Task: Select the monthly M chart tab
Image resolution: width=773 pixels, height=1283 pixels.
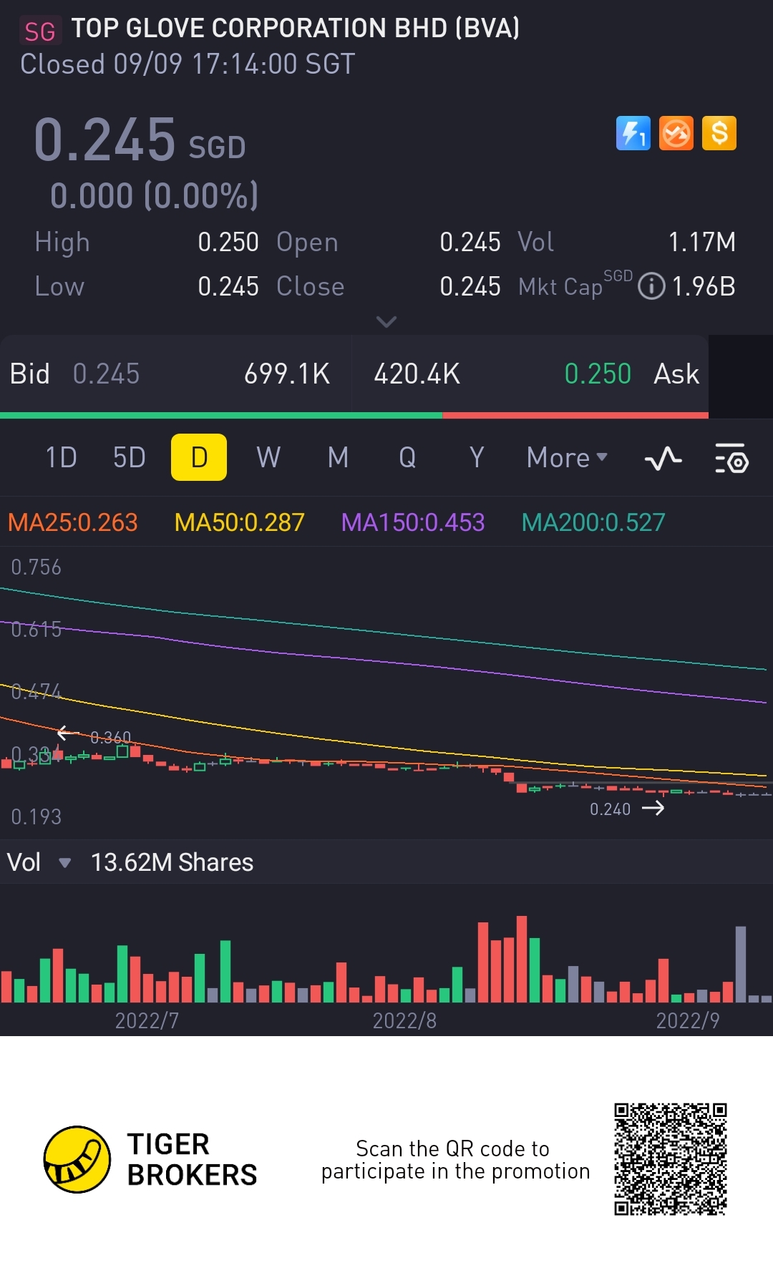Action: pyautogui.click(x=338, y=457)
